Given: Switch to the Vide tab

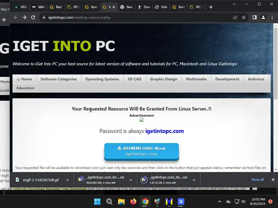Looking at the screenshot, I should coord(161,7).
